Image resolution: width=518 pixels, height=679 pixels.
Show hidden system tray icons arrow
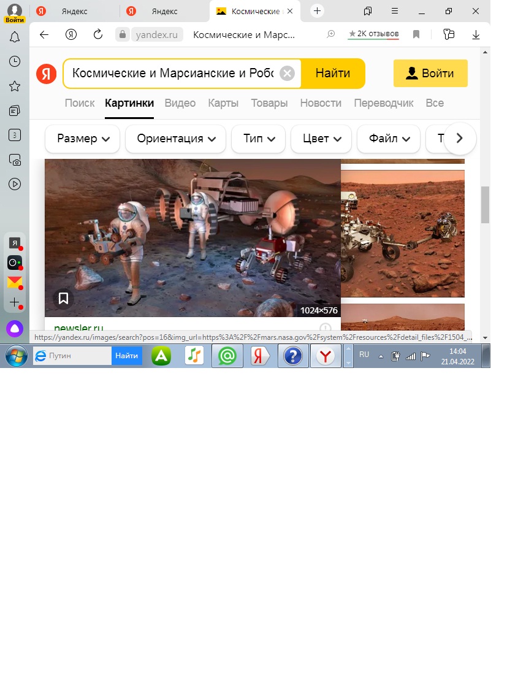click(381, 356)
